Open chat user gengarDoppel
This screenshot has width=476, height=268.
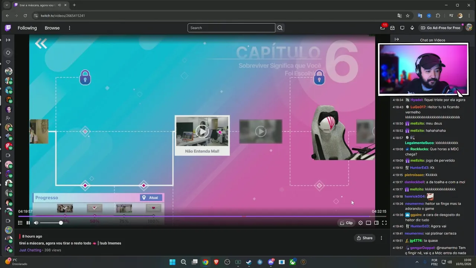click(x=422, y=248)
